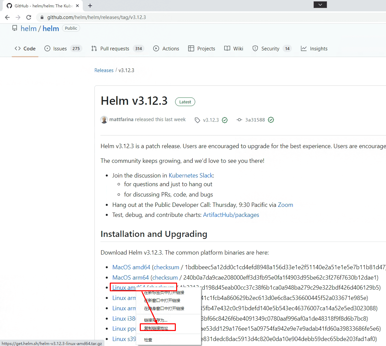This screenshot has height=346, width=386.
Task: Click the Actions play-circle icon
Action: [156, 48]
